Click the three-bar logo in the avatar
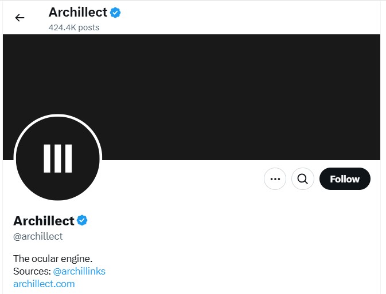 [58, 158]
